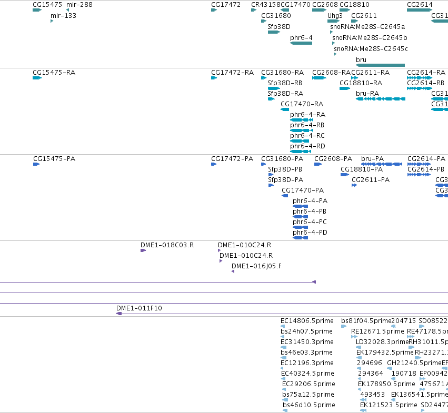Select the mir-288 gene label
Viewport: 448px width, 413px height.
pos(79,5)
